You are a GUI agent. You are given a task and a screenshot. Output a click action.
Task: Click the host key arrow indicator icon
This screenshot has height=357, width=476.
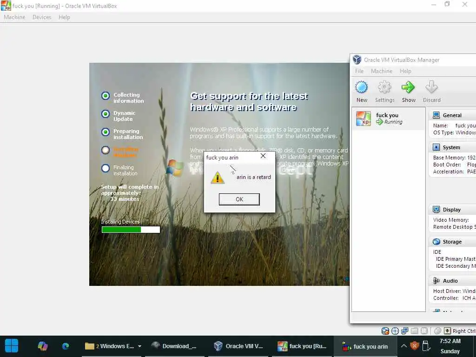point(447,331)
